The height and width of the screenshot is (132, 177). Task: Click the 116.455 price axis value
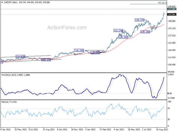(172, 50)
